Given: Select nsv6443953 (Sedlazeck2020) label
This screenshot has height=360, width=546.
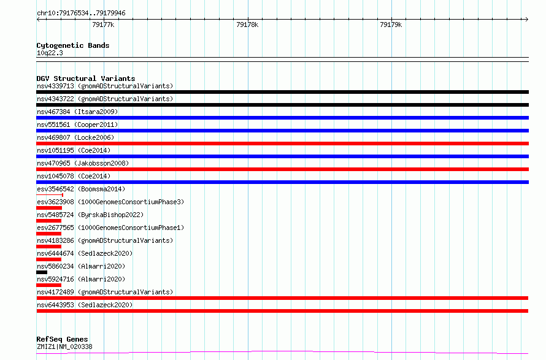Looking at the screenshot, I should pos(85,305).
